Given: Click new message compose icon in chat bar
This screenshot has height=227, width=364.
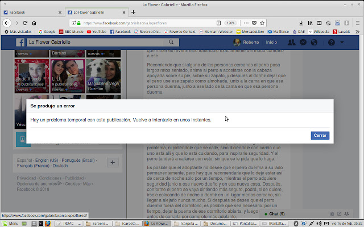Looking at the screenshot, I should (x=339, y=214).
